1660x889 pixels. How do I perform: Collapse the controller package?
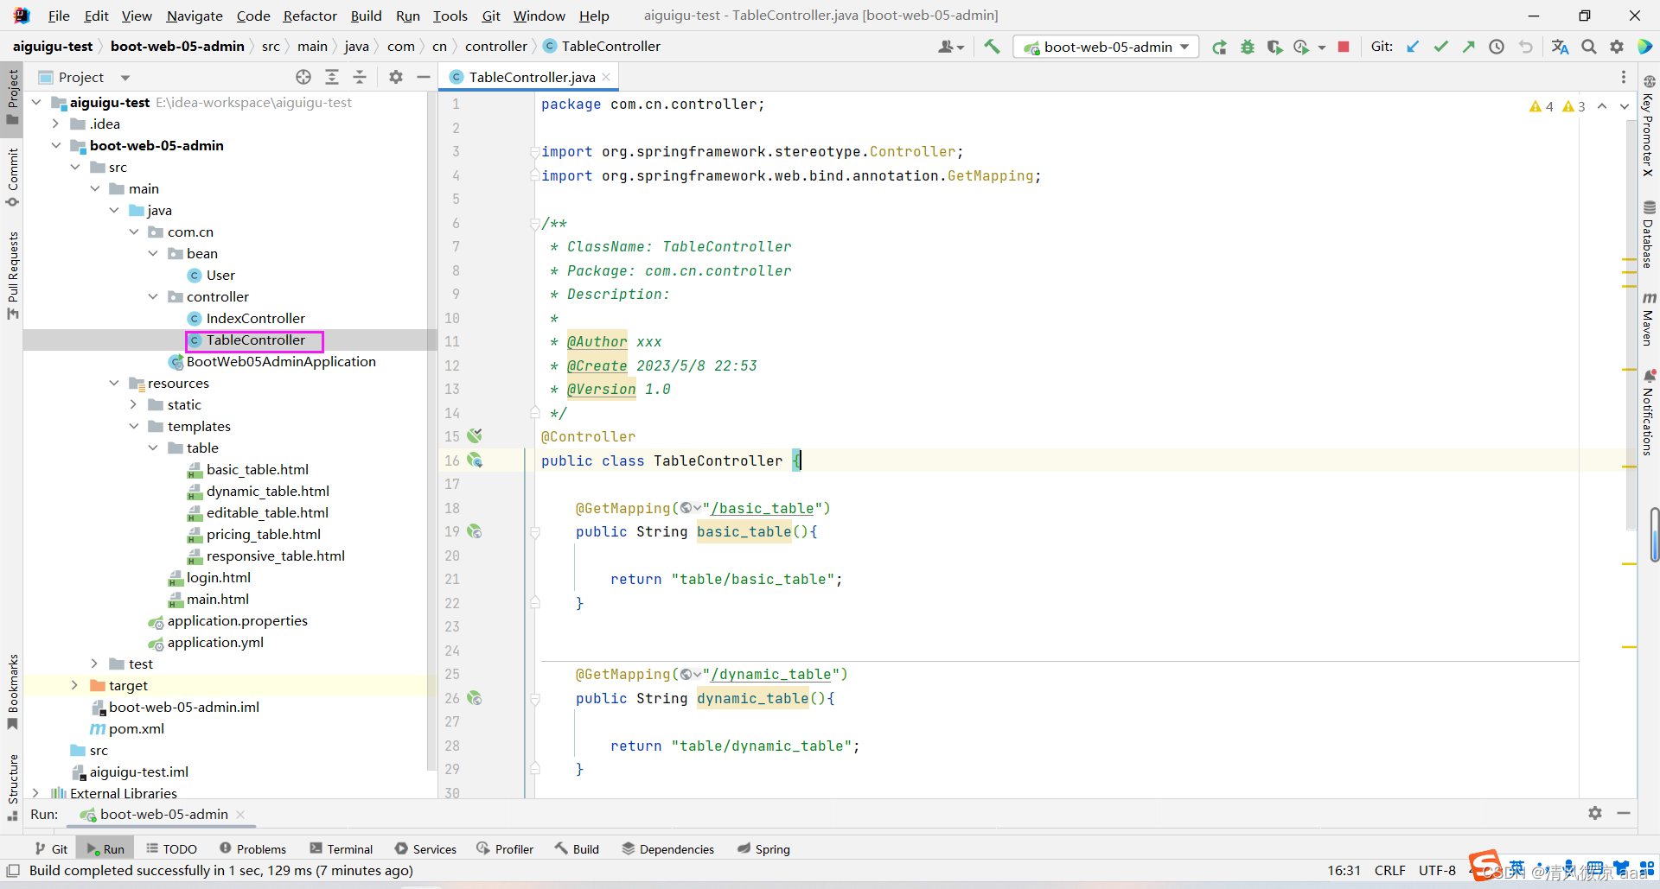[x=153, y=296]
